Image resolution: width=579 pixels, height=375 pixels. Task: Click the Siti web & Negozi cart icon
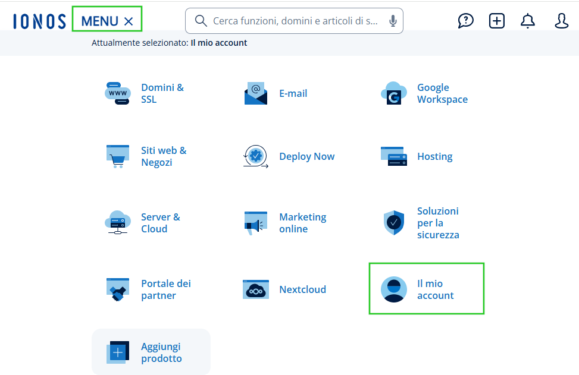point(118,156)
